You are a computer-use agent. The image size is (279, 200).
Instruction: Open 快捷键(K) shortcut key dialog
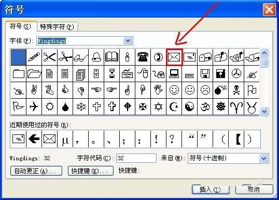pos(91,171)
